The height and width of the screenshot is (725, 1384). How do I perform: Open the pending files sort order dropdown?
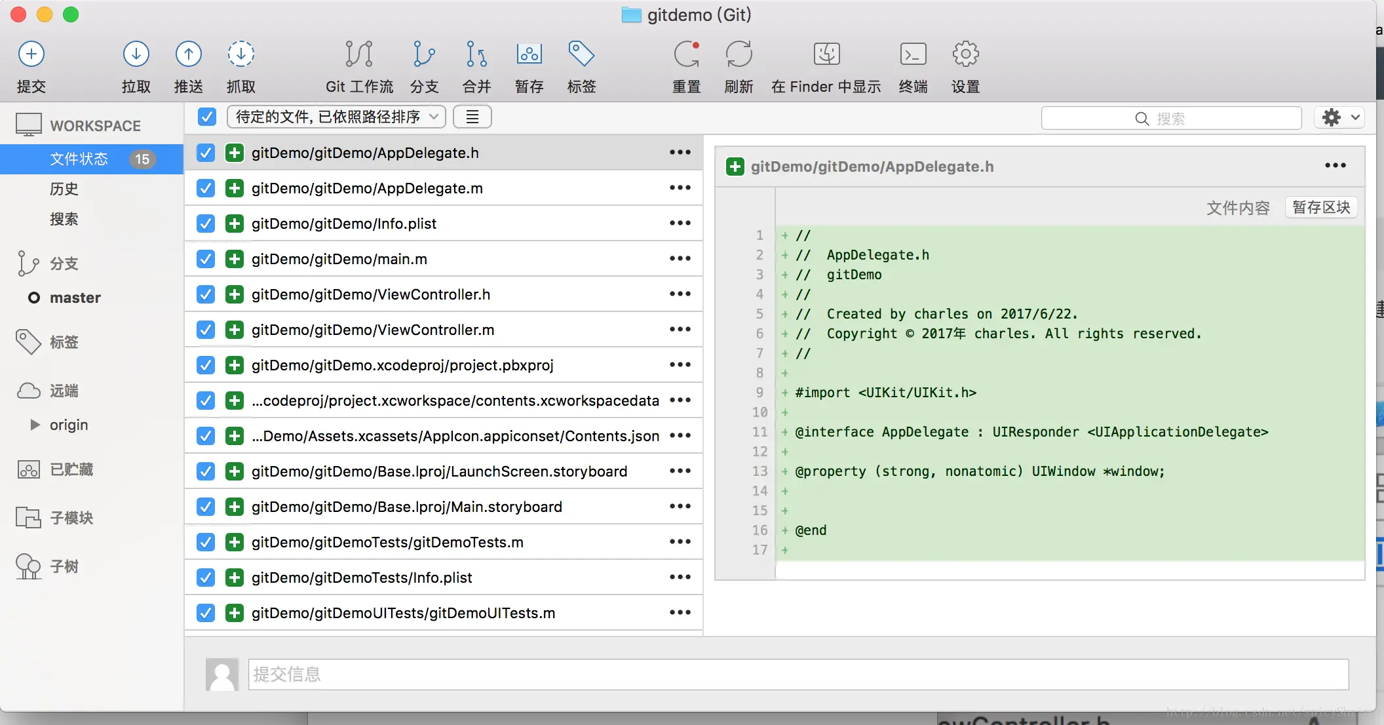[336, 117]
